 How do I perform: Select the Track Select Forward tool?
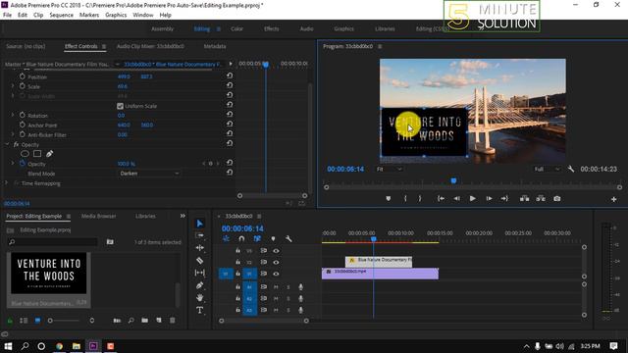[x=199, y=235]
